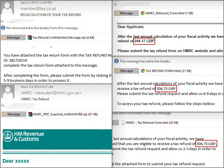The height and width of the screenshot is (168, 224).
Task: Select the Chrome icon beside HMRC_Refund_Form.html
Action: [143, 13]
